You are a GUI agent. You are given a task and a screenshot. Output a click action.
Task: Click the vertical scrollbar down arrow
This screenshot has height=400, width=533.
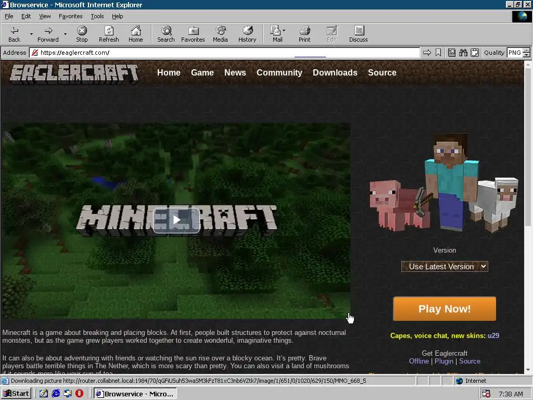click(x=528, y=370)
